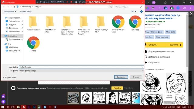The width and height of the screenshot is (194, 109).
Task: Select the Dishonored Game of the Year folder
Action: click(x=67, y=25)
